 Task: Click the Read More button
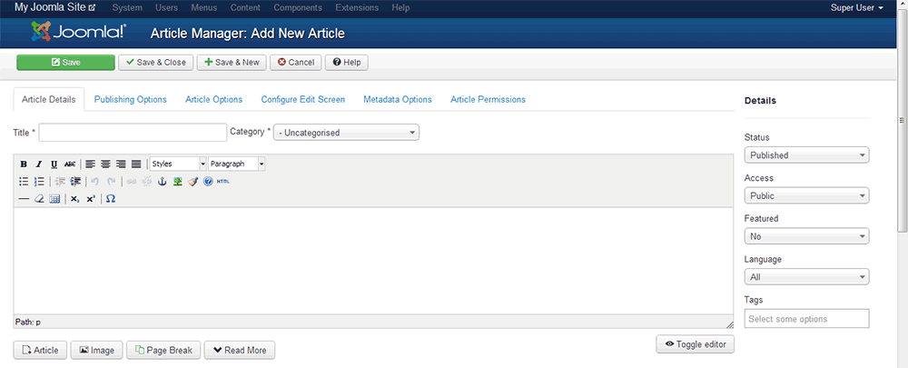pos(239,350)
